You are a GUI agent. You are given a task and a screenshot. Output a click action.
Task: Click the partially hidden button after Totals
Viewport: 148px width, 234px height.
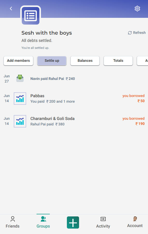[143, 61]
